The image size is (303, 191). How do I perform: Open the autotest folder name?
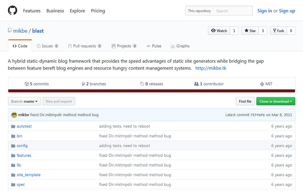coord(24,126)
